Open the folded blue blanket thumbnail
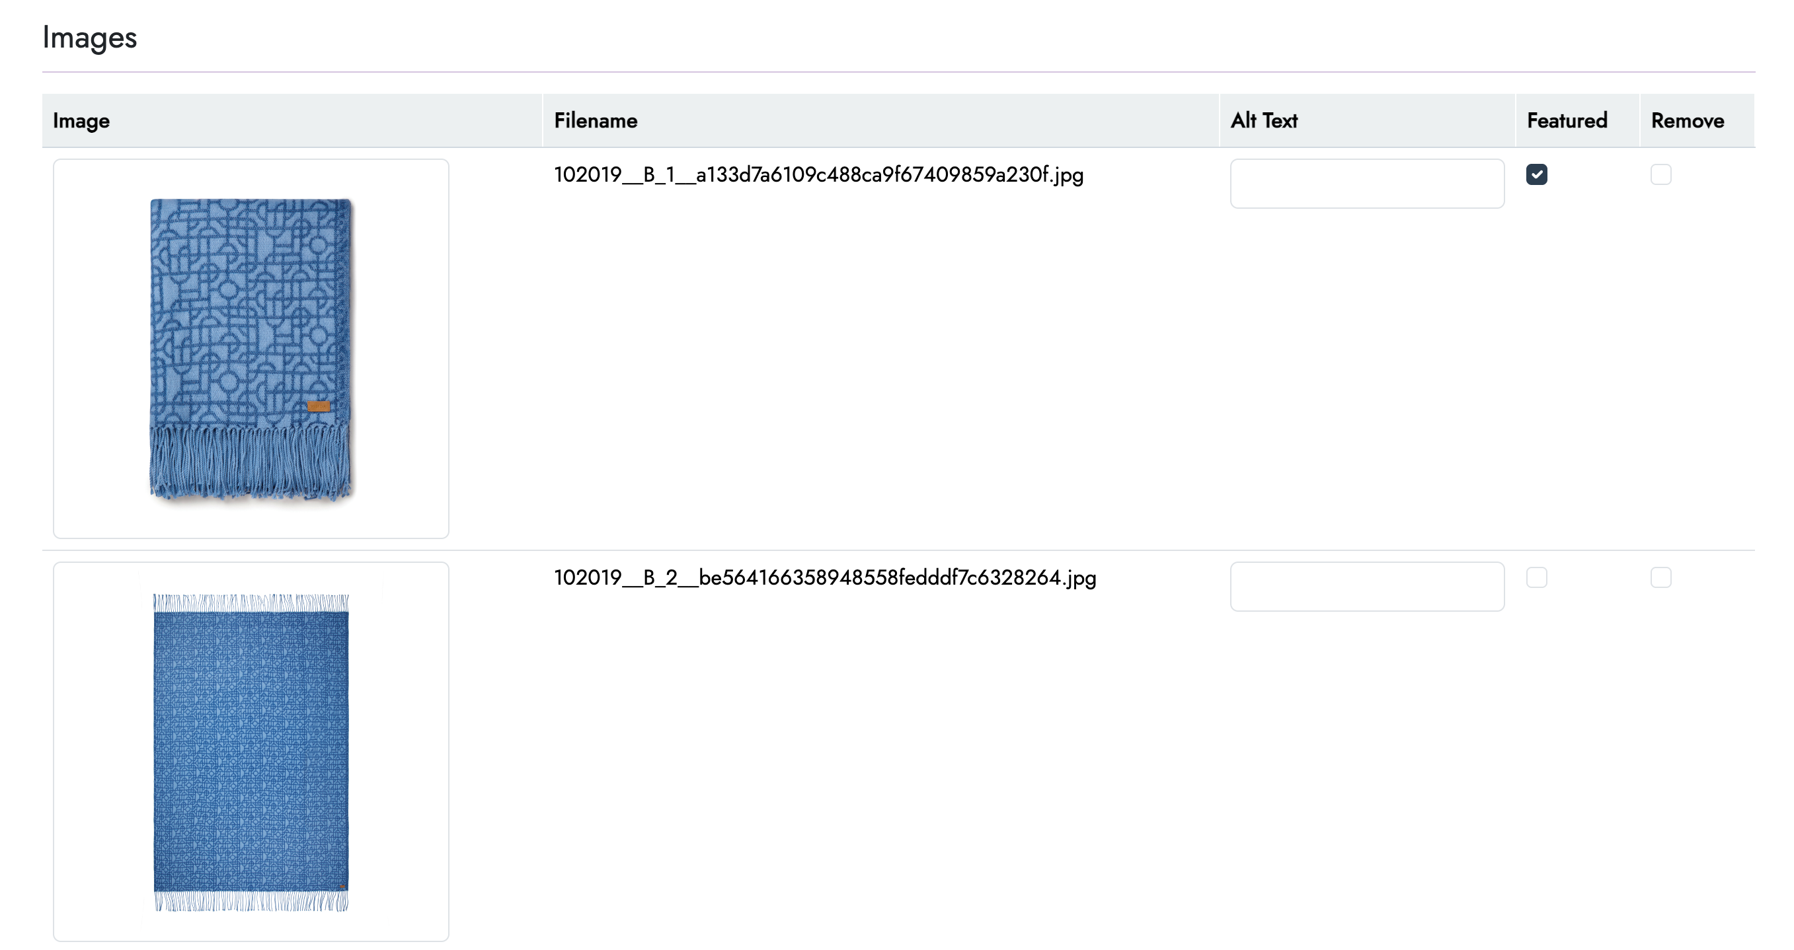Screen dimensions: 1794x950 [x=251, y=334]
